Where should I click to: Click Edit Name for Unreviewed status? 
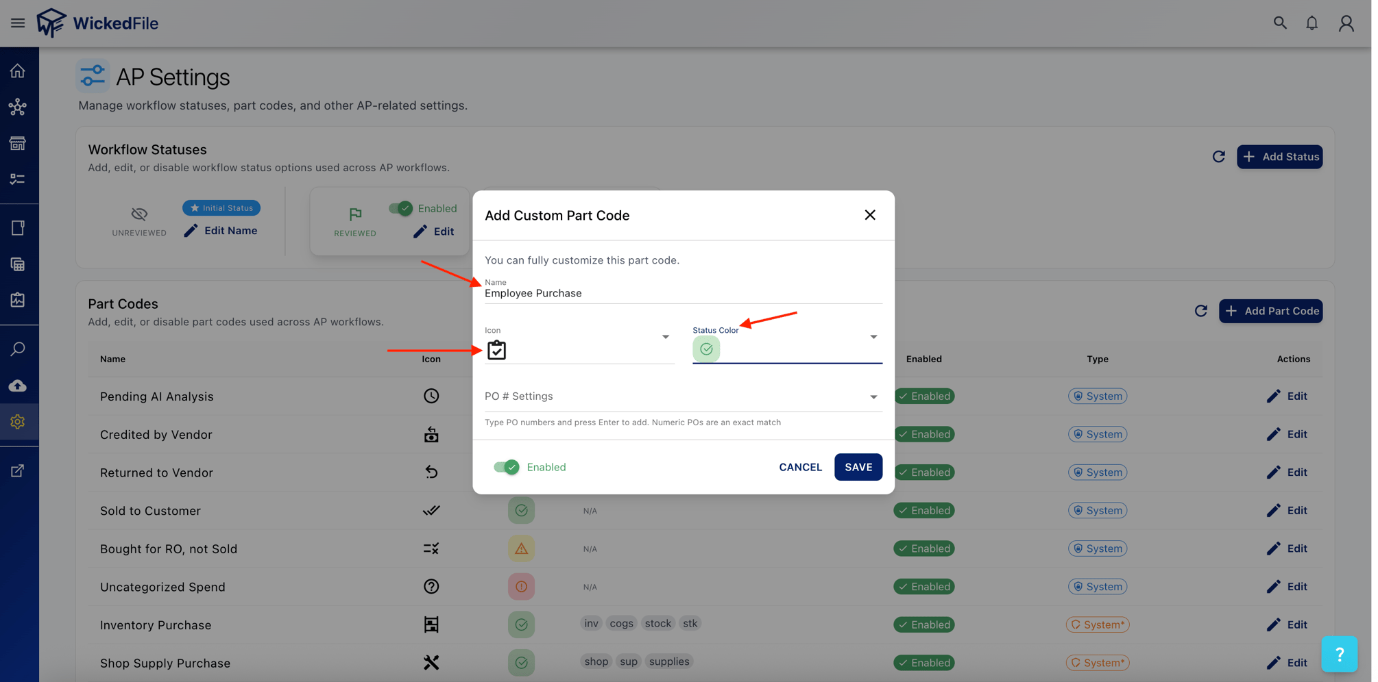[x=221, y=231]
